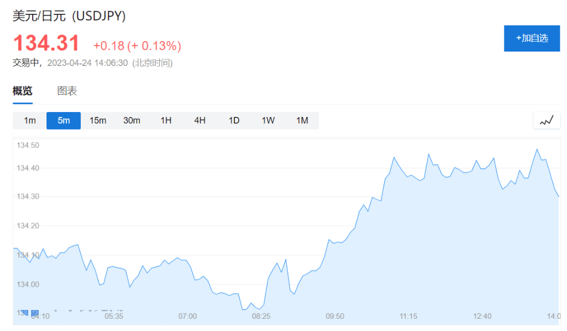Image resolution: width=567 pixels, height=331 pixels.
Task: Click the 134.31 current price
Action: (x=47, y=43)
